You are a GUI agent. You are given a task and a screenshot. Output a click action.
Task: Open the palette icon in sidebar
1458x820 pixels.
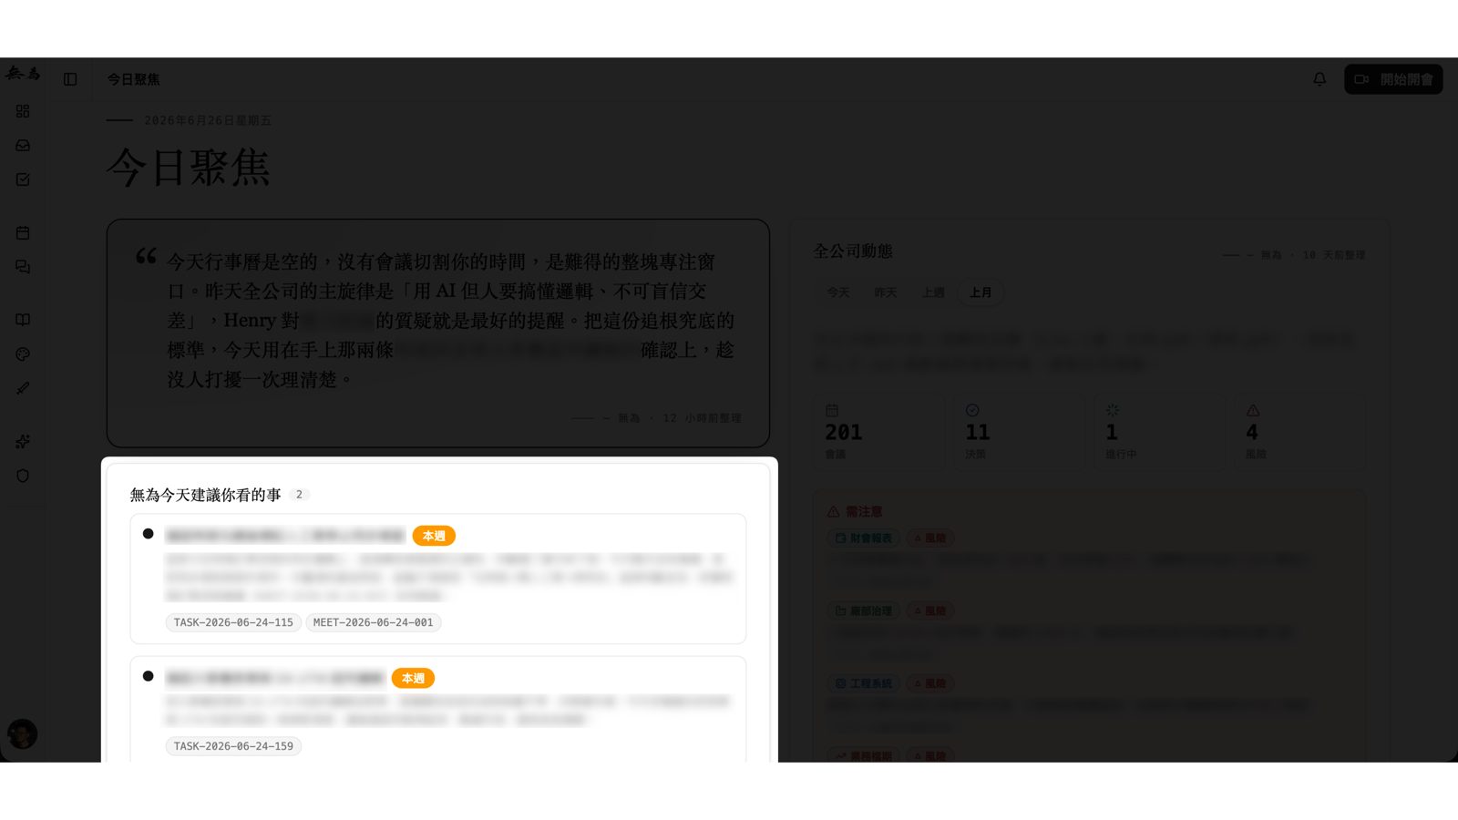click(x=23, y=354)
